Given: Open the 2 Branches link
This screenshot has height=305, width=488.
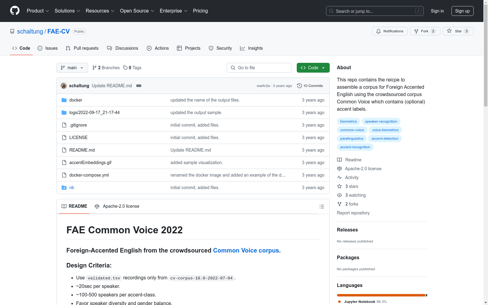Looking at the screenshot, I should tap(106, 68).
